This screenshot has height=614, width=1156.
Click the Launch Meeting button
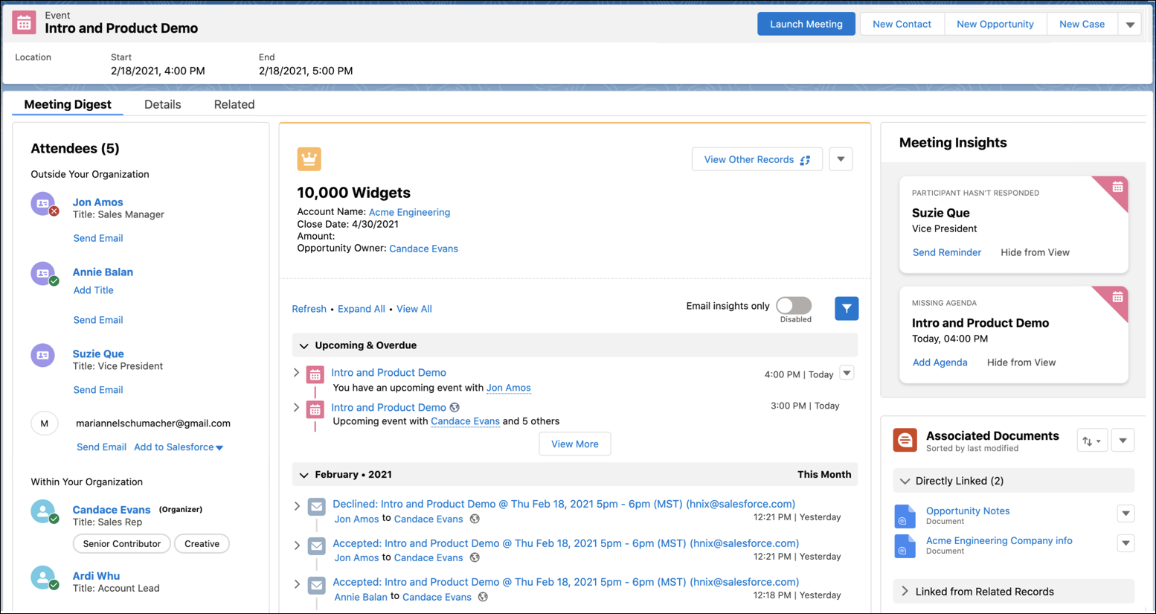pos(806,23)
